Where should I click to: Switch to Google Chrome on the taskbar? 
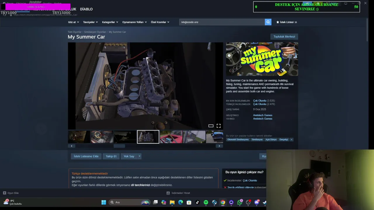tap(223, 202)
